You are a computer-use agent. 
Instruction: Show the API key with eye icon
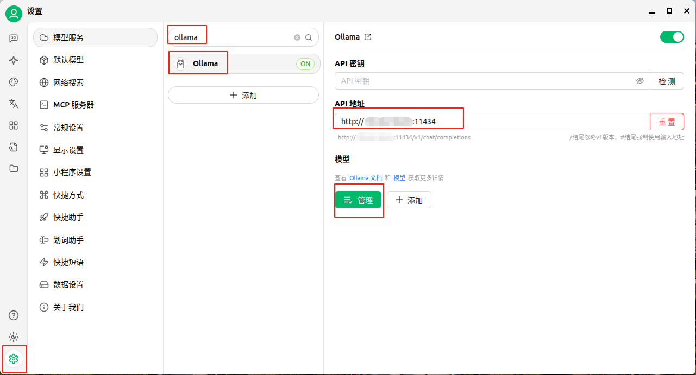point(640,81)
